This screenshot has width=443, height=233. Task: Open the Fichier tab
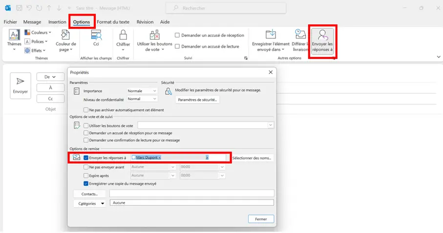pyautogui.click(x=10, y=22)
